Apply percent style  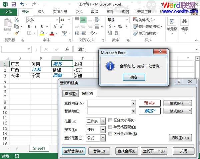(x=120, y=27)
